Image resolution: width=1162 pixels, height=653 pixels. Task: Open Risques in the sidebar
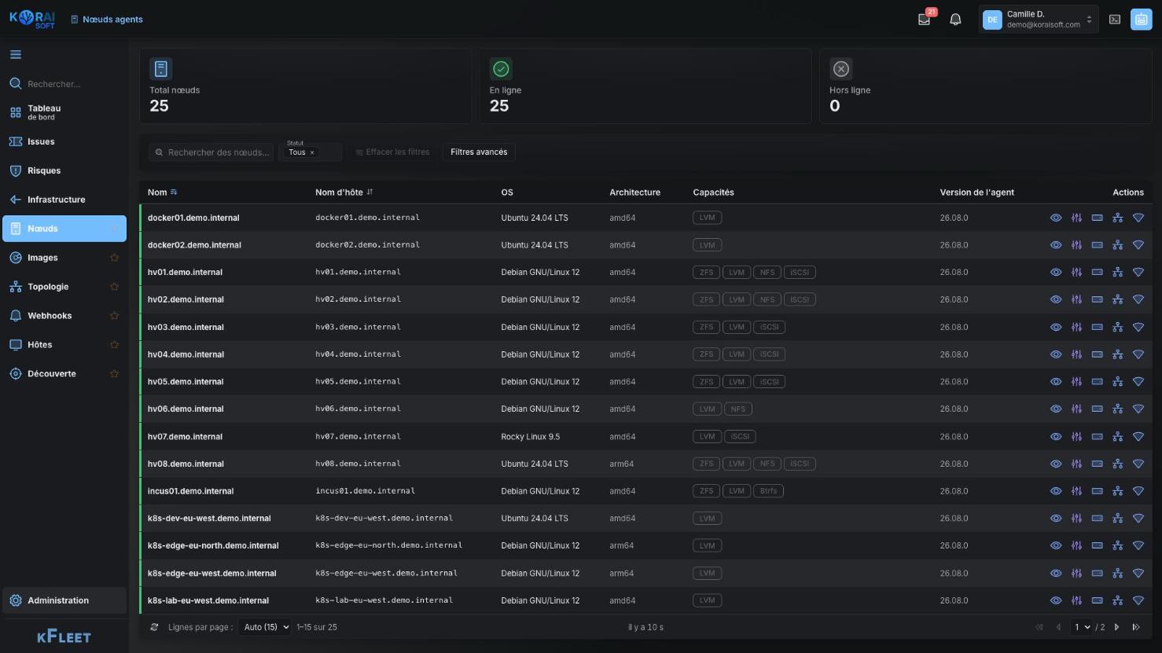(64, 171)
